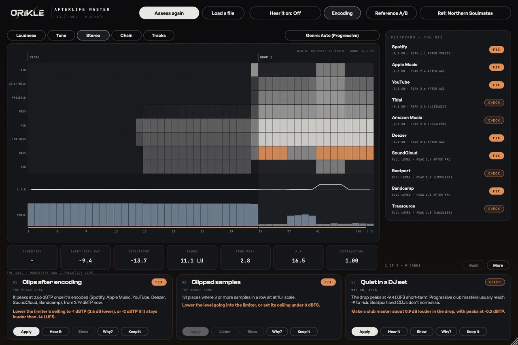Click FIX badge on Clips after encoding card
This screenshot has width=518, height=345.
click(x=159, y=282)
